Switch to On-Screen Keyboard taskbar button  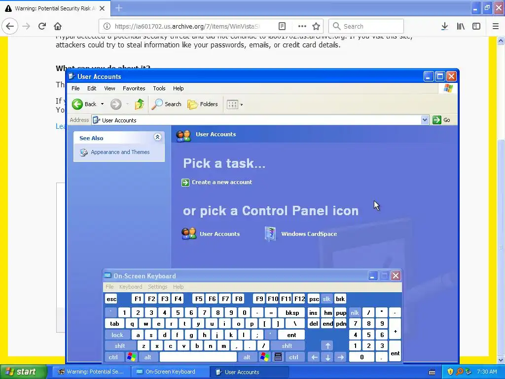click(170, 372)
